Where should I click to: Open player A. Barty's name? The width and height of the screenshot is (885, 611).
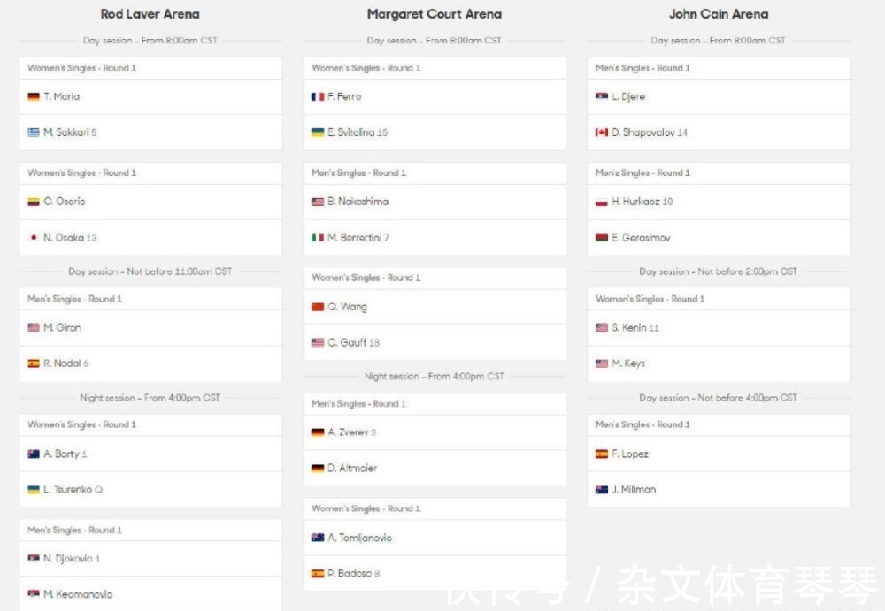(x=61, y=454)
